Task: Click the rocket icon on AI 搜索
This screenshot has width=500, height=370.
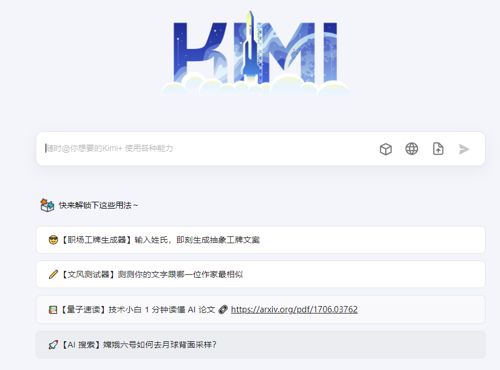Action: click(53, 345)
